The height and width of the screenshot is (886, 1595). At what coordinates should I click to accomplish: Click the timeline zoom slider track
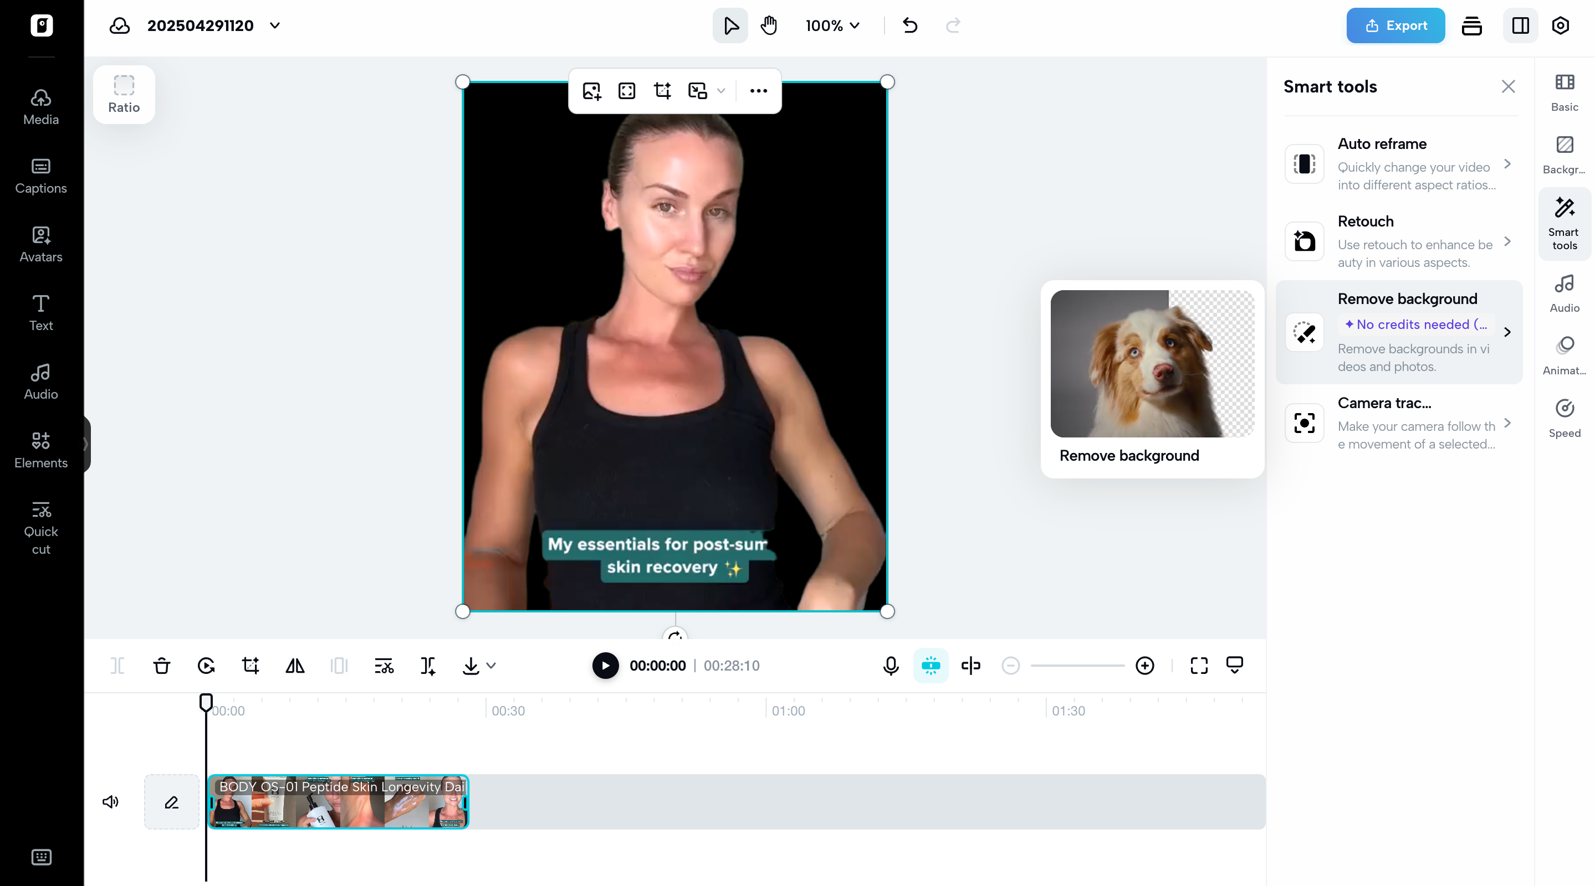point(1077,666)
